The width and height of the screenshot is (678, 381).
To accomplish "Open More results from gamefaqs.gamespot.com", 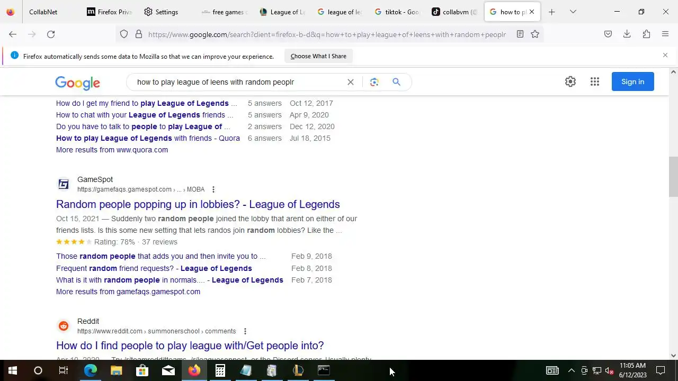I will pos(128,292).
